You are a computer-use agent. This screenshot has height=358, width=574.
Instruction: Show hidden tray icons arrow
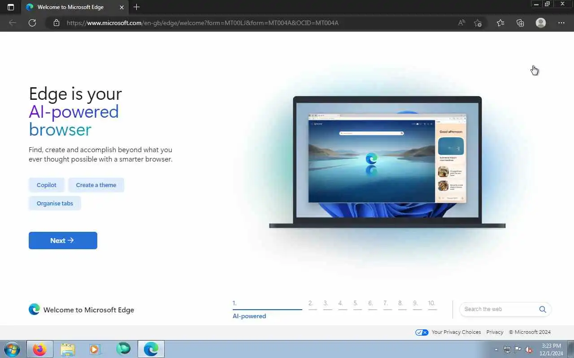(496, 349)
